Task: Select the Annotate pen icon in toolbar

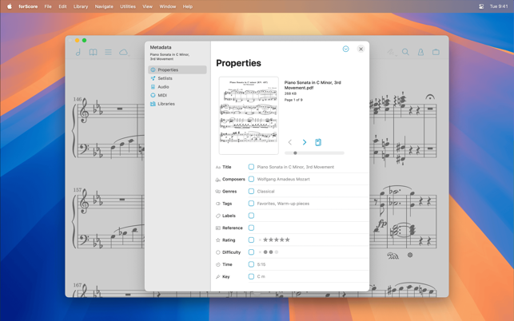Action: (390, 52)
